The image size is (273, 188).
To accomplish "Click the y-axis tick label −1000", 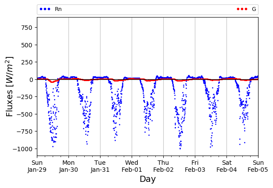I will [23, 149].
